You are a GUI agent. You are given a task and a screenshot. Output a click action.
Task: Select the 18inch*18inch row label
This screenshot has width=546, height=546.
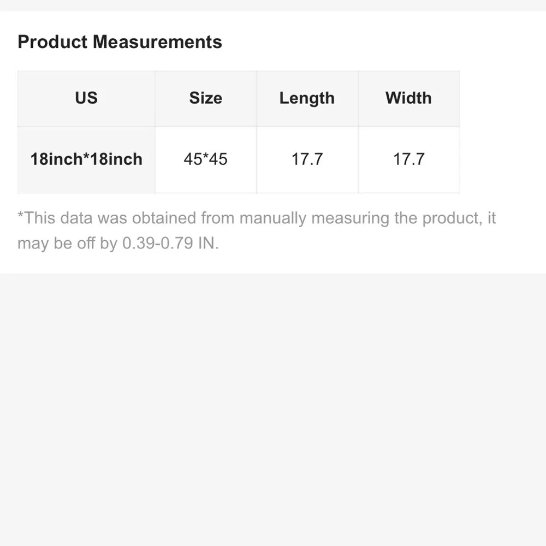[x=86, y=159]
